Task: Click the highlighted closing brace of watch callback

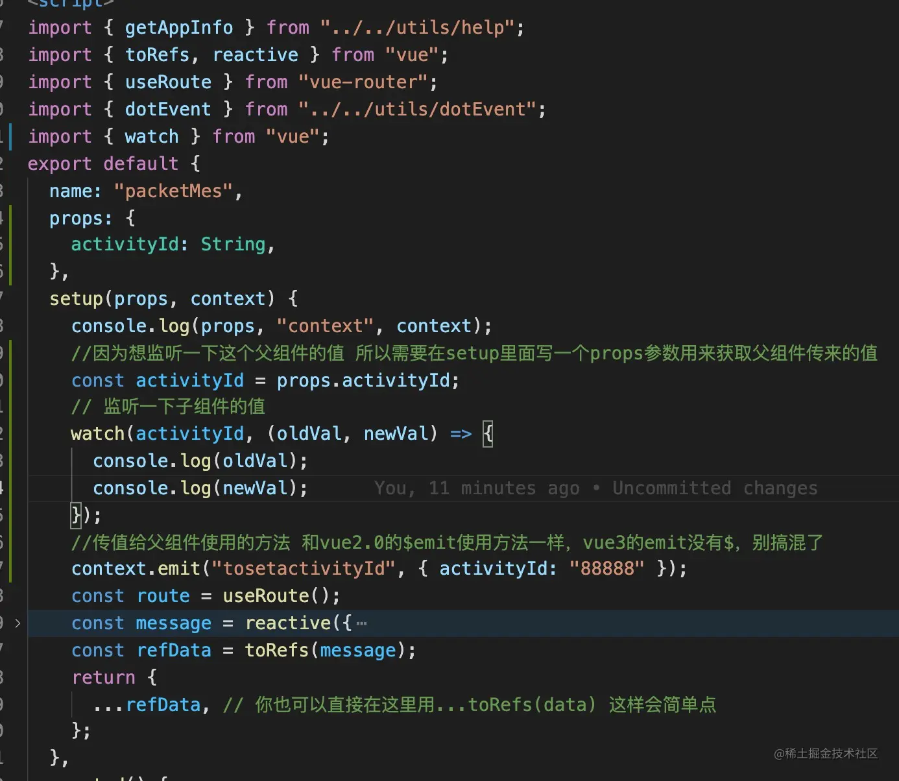Action: 76,515
